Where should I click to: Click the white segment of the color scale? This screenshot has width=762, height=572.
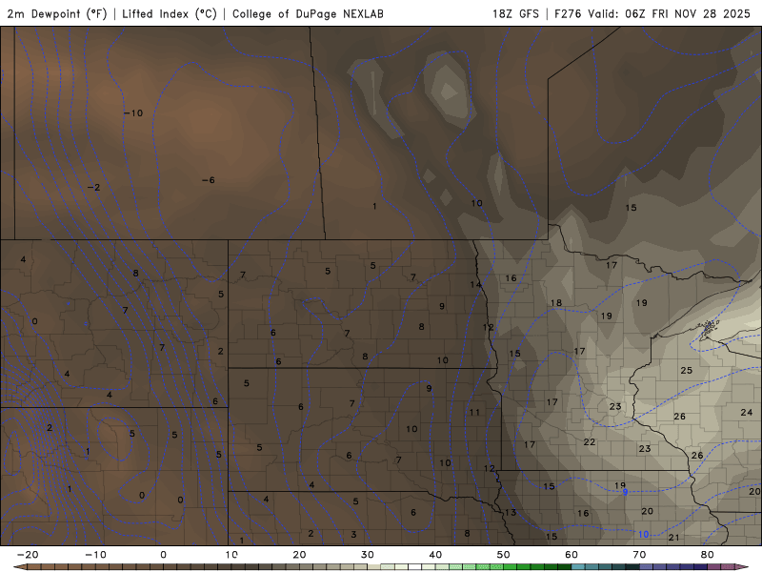(414, 566)
